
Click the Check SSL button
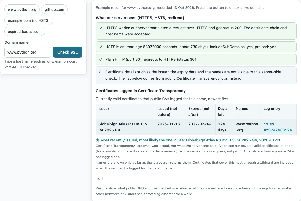(67, 52)
